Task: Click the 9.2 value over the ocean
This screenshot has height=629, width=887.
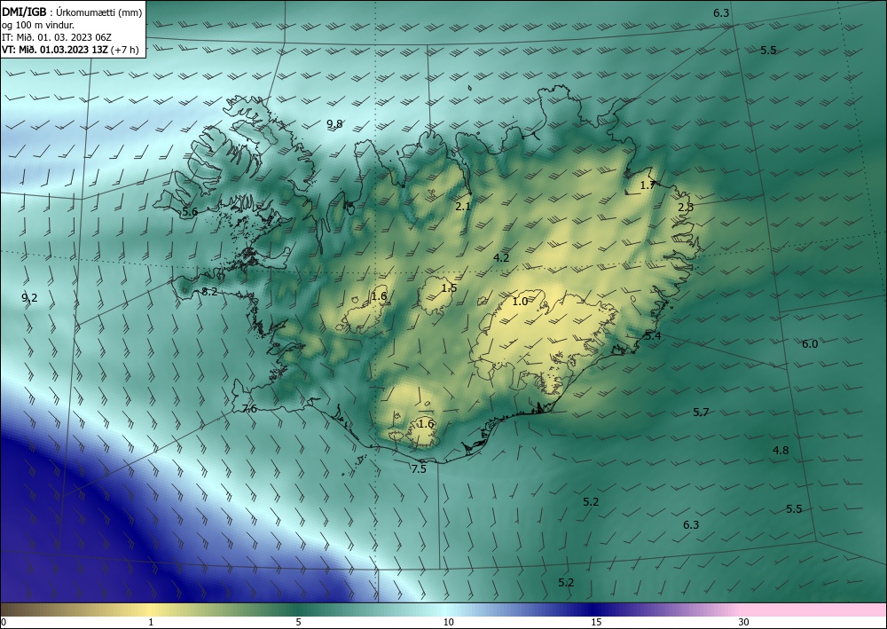Action: 29,297
